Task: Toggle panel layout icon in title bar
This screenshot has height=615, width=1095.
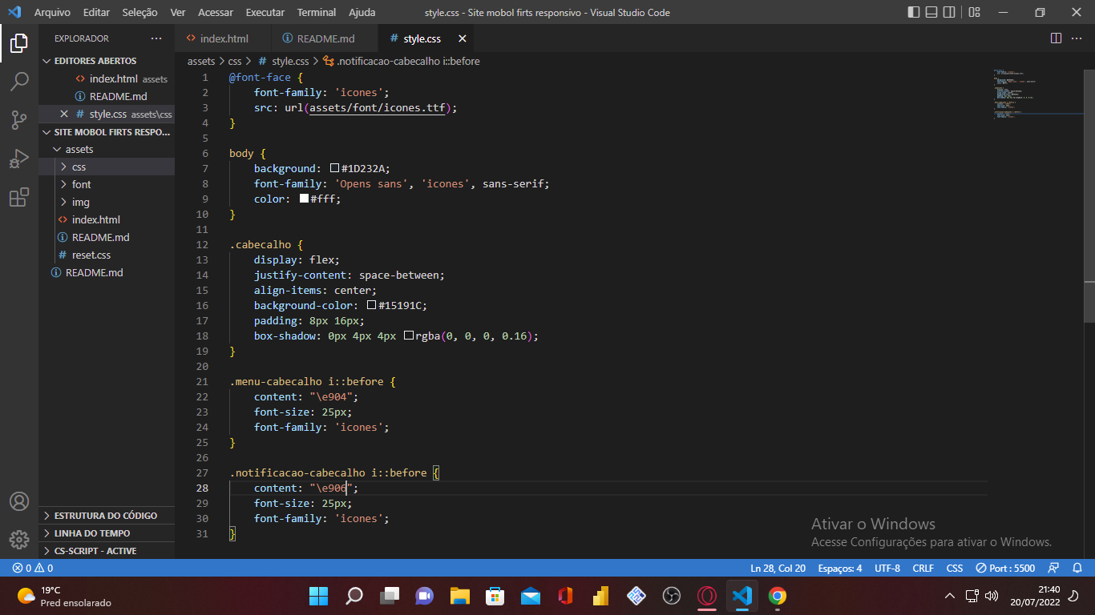Action: tap(932, 12)
